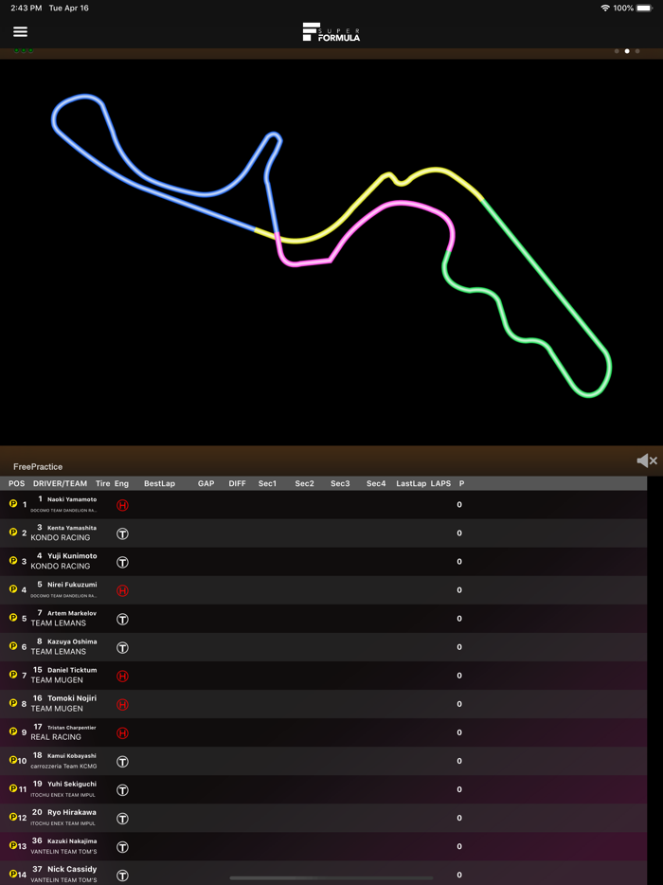Tap Toyota engine icon for Kenta Yamashita

tap(122, 533)
